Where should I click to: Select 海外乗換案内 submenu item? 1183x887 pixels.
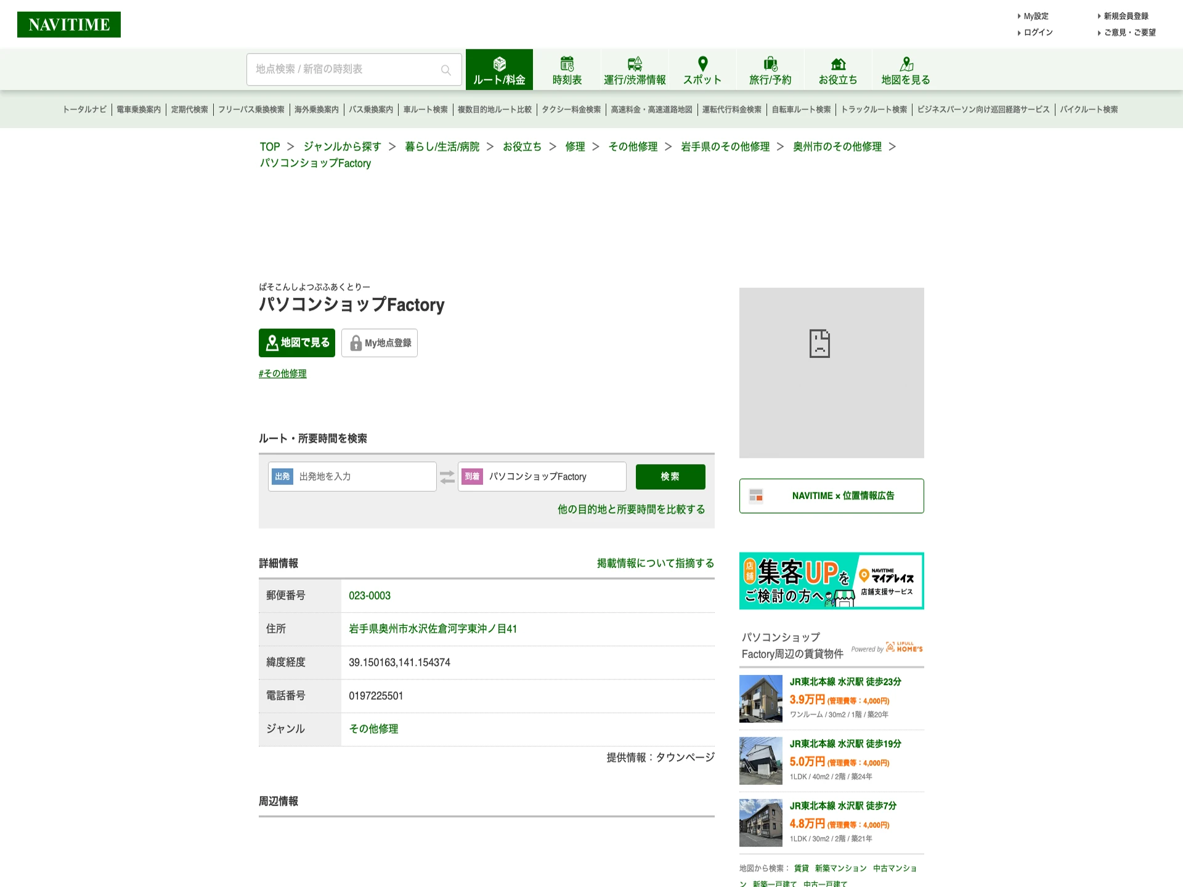coord(316,110)
